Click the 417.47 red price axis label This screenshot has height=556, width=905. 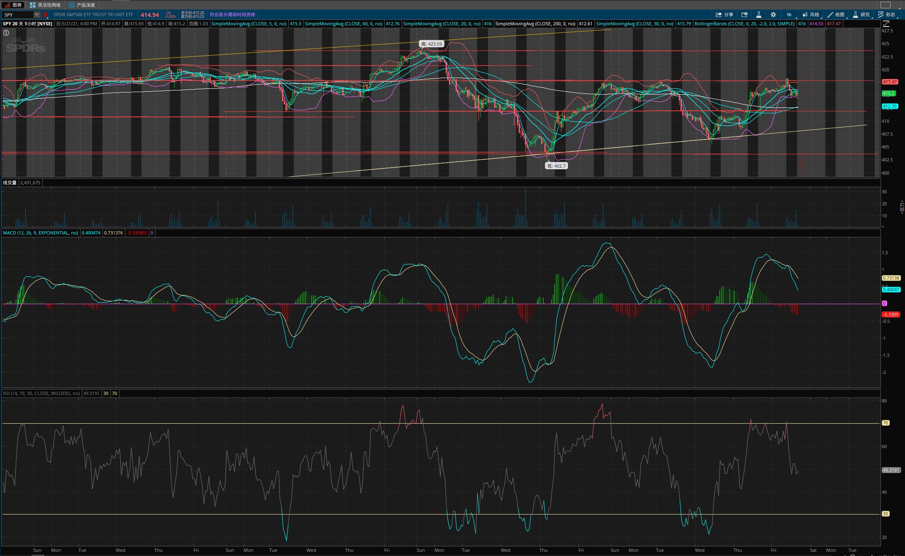point(890,82)
